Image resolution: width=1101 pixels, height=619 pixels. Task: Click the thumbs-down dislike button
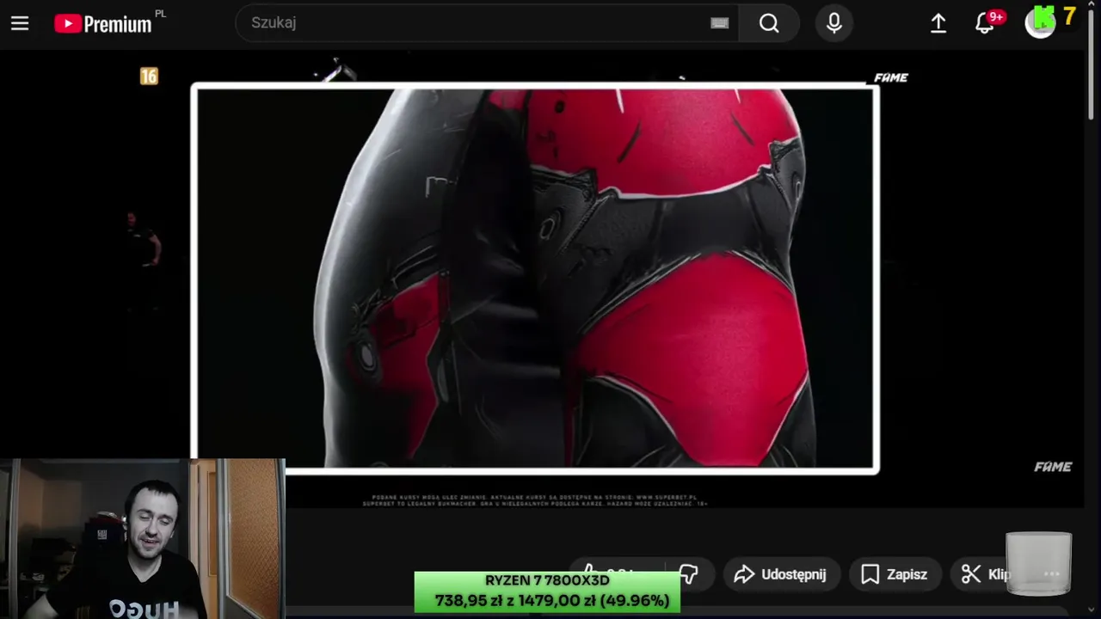coord(689,574)
